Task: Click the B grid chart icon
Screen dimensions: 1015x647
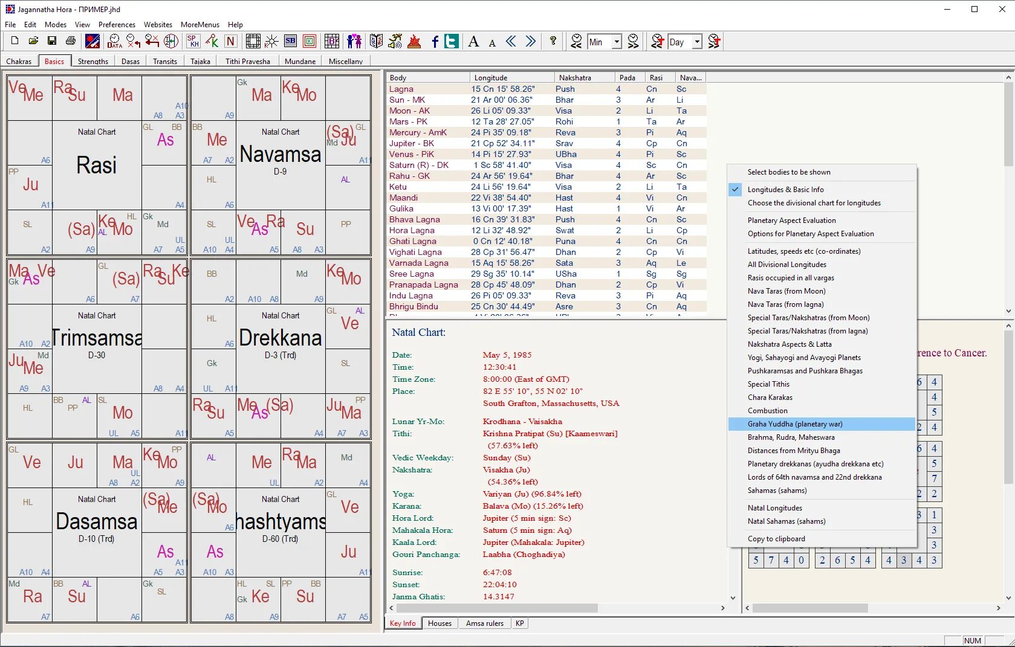Action: coord(332,41)
